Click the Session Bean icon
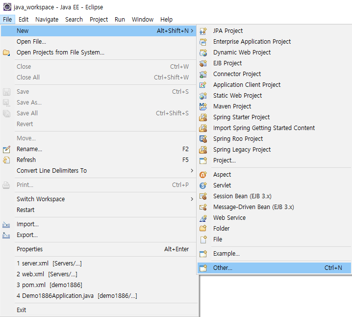This screenshot has height=317, width=352. (203, 196)
